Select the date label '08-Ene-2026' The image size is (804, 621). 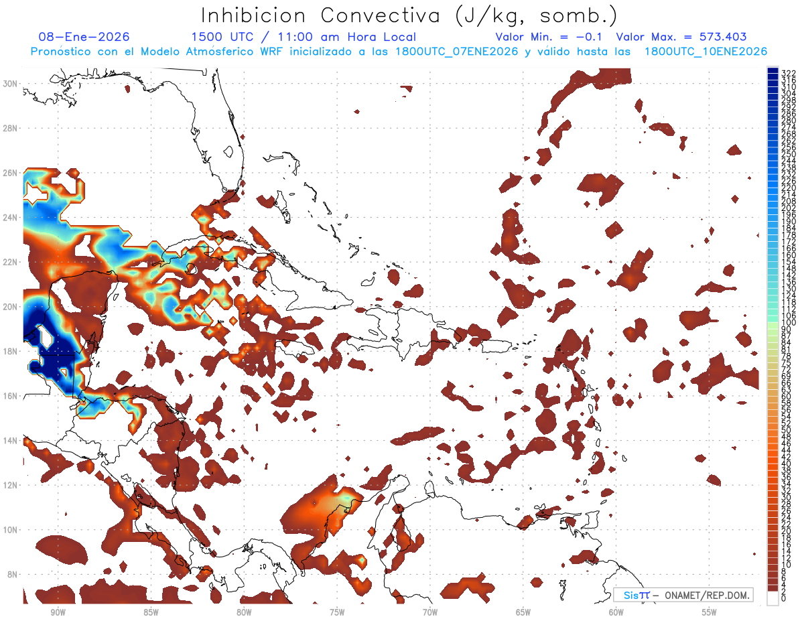pos(84,37)
